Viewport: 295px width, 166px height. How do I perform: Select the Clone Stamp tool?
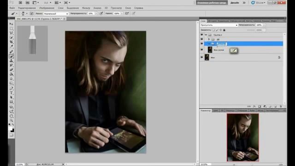[12, 61]
